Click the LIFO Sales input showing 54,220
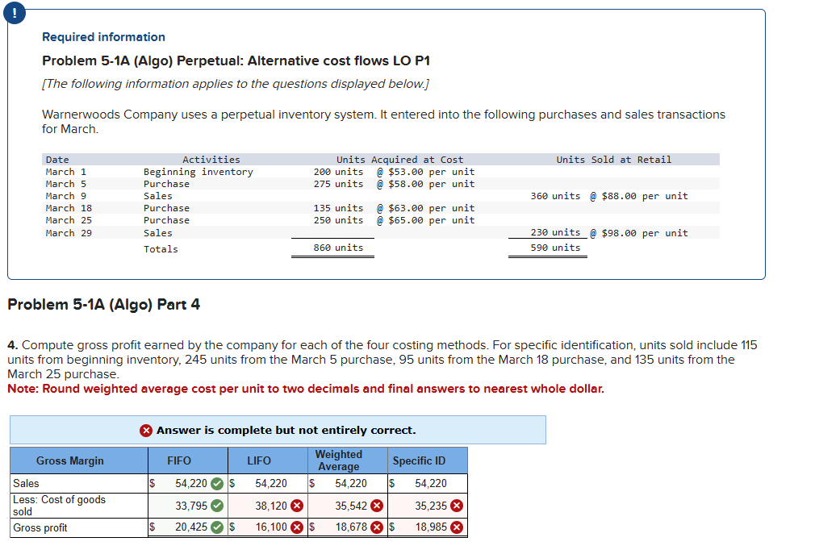The image size is (815, 550). click(x=272, y=484)
